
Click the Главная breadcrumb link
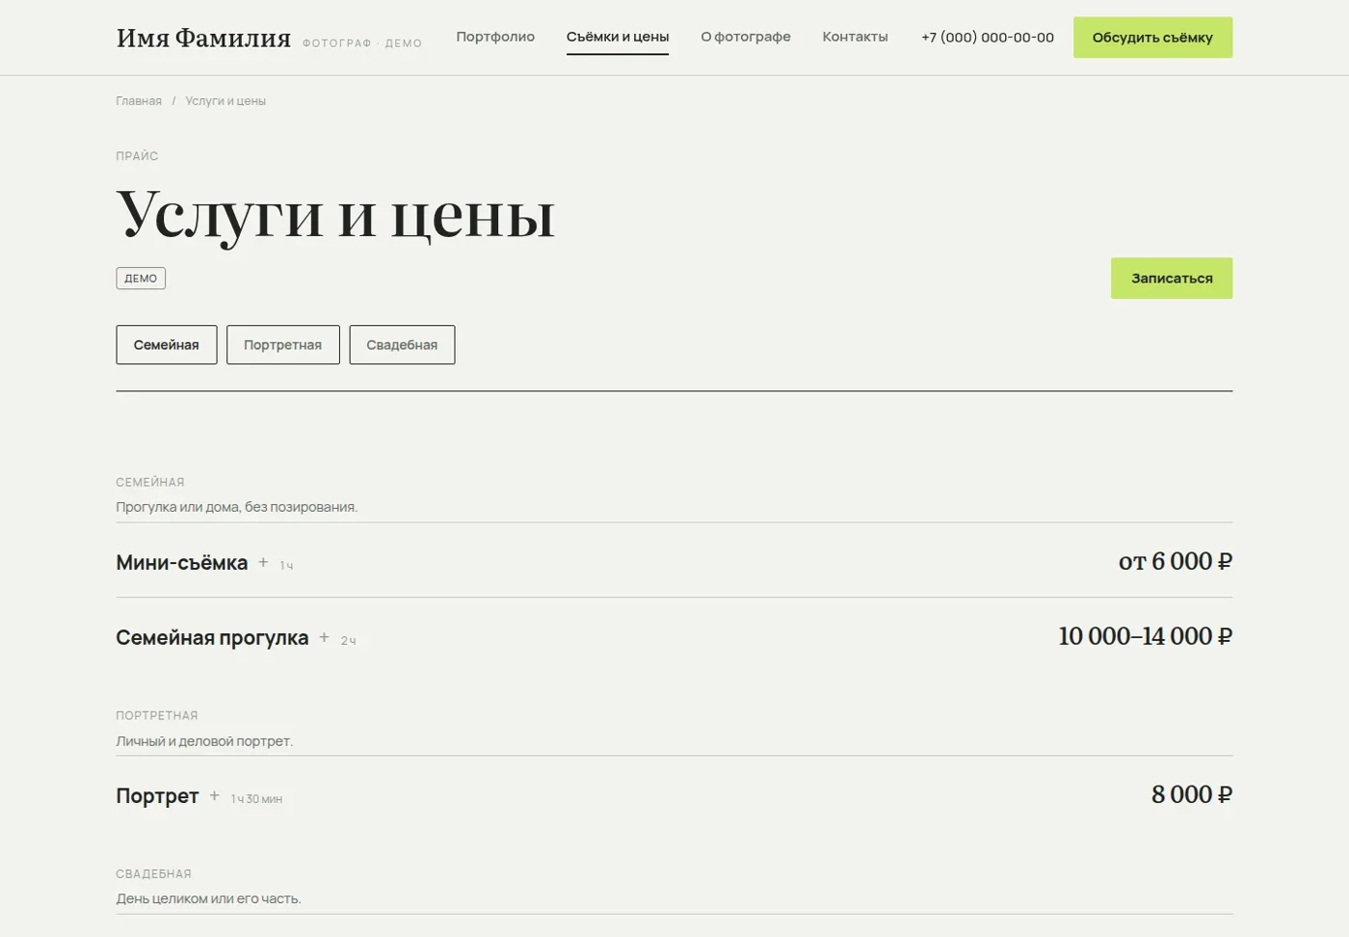[x=139, y=101]
